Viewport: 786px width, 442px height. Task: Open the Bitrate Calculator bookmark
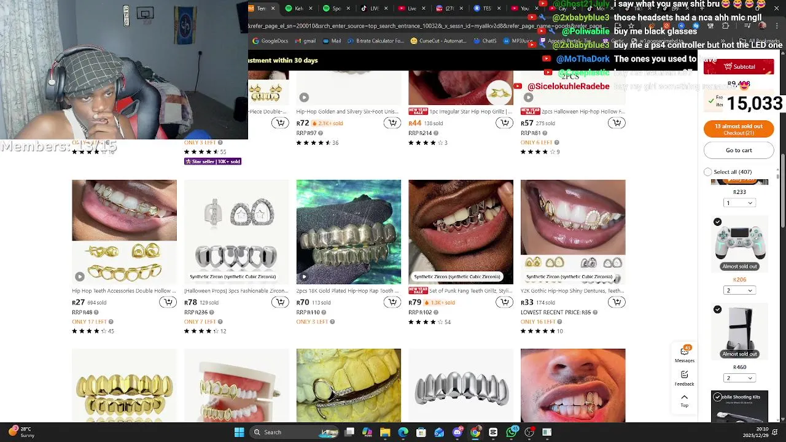(375, 41)
